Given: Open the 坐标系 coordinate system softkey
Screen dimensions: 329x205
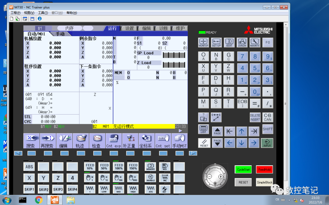Looking at the screenshot, I should tap(147, 141).
